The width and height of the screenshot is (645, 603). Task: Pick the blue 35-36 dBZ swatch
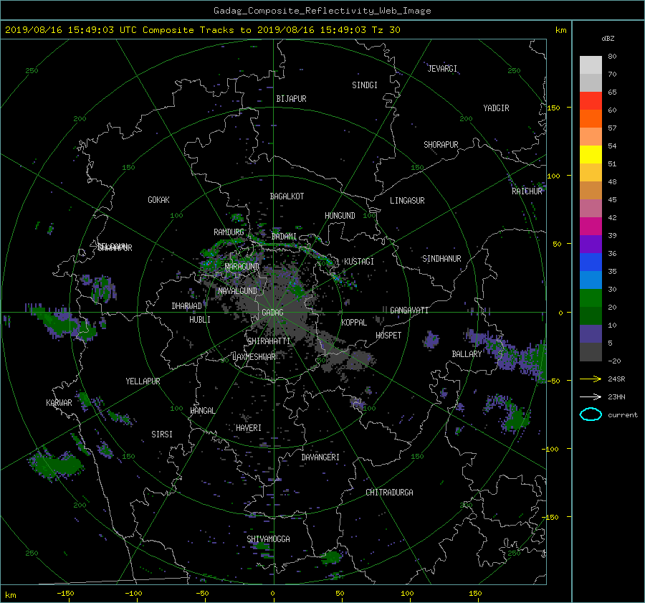(591, 262)
